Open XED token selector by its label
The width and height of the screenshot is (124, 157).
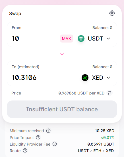(x=98, y=78)
